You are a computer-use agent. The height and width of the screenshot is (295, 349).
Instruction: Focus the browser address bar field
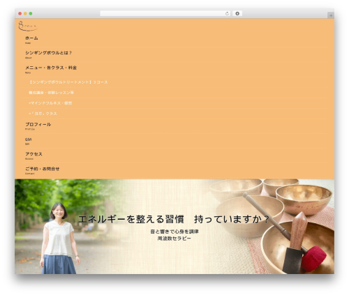(165, 13)
